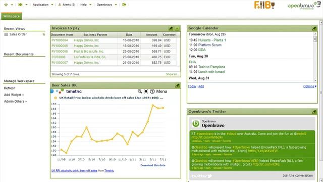Open Fruit & Bio is Life, Inc. partner

pos(89,52)
